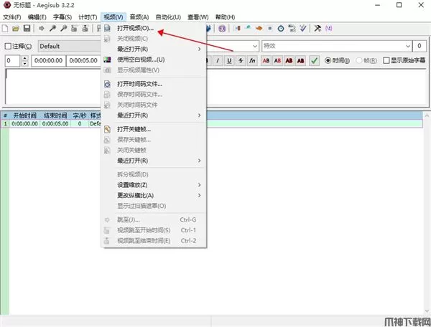Commit the line with the green checkmark
Screen dimensions: 431x327
315,61
